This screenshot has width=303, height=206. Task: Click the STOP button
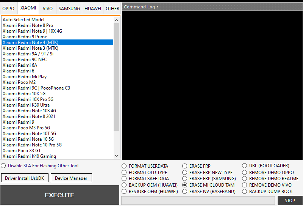click(290, 200)
